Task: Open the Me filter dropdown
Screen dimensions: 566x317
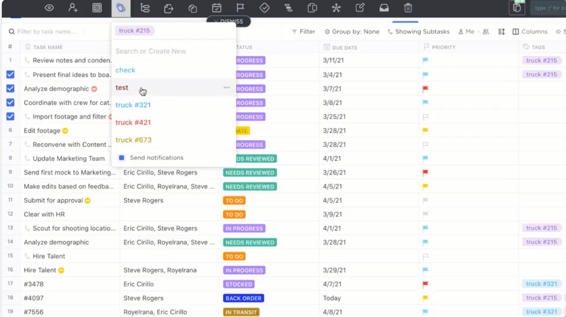Action: [466, 32]
